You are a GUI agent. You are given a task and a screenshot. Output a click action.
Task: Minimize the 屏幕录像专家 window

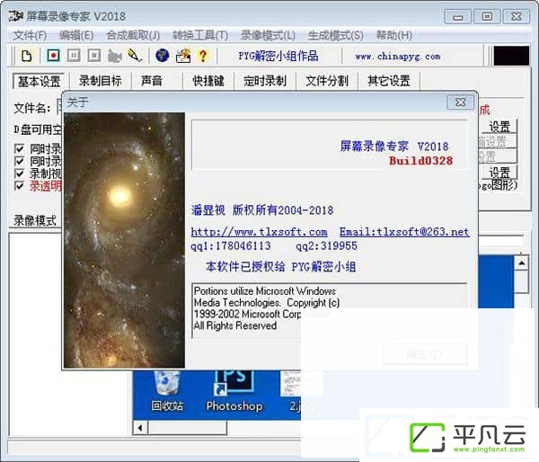point(458,16)
